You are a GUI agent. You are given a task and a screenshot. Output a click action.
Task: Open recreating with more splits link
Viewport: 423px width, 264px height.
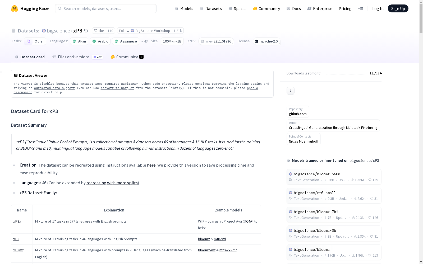coord(112,183)
